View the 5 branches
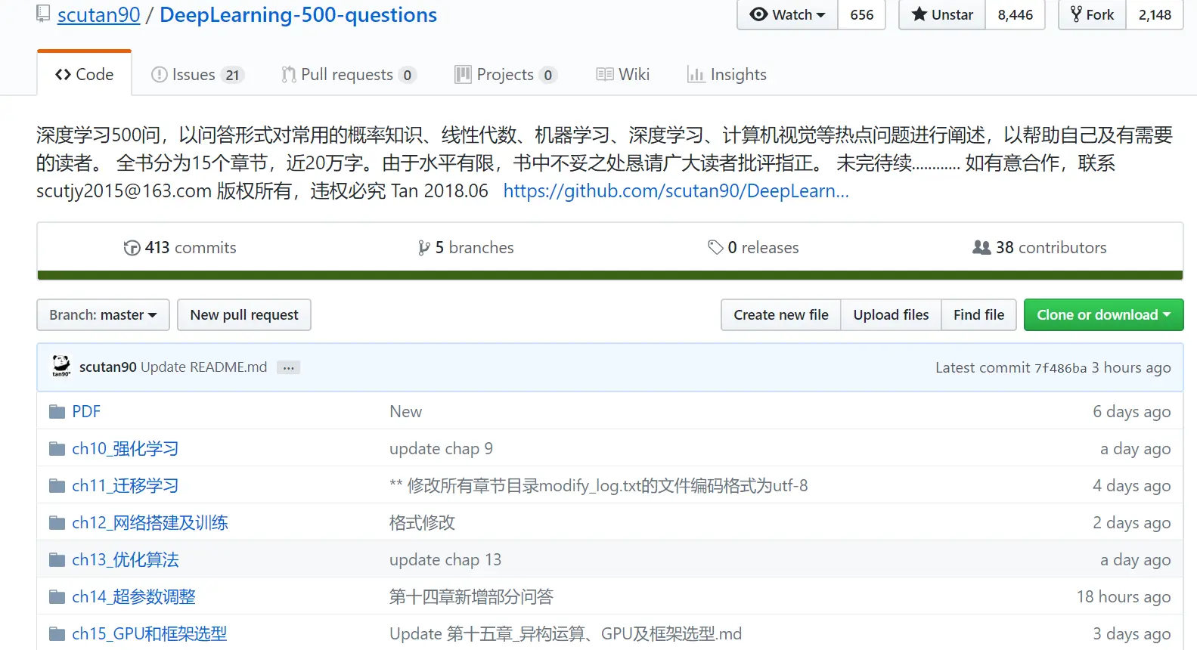 pyautogui.click(x=466, y=247)
